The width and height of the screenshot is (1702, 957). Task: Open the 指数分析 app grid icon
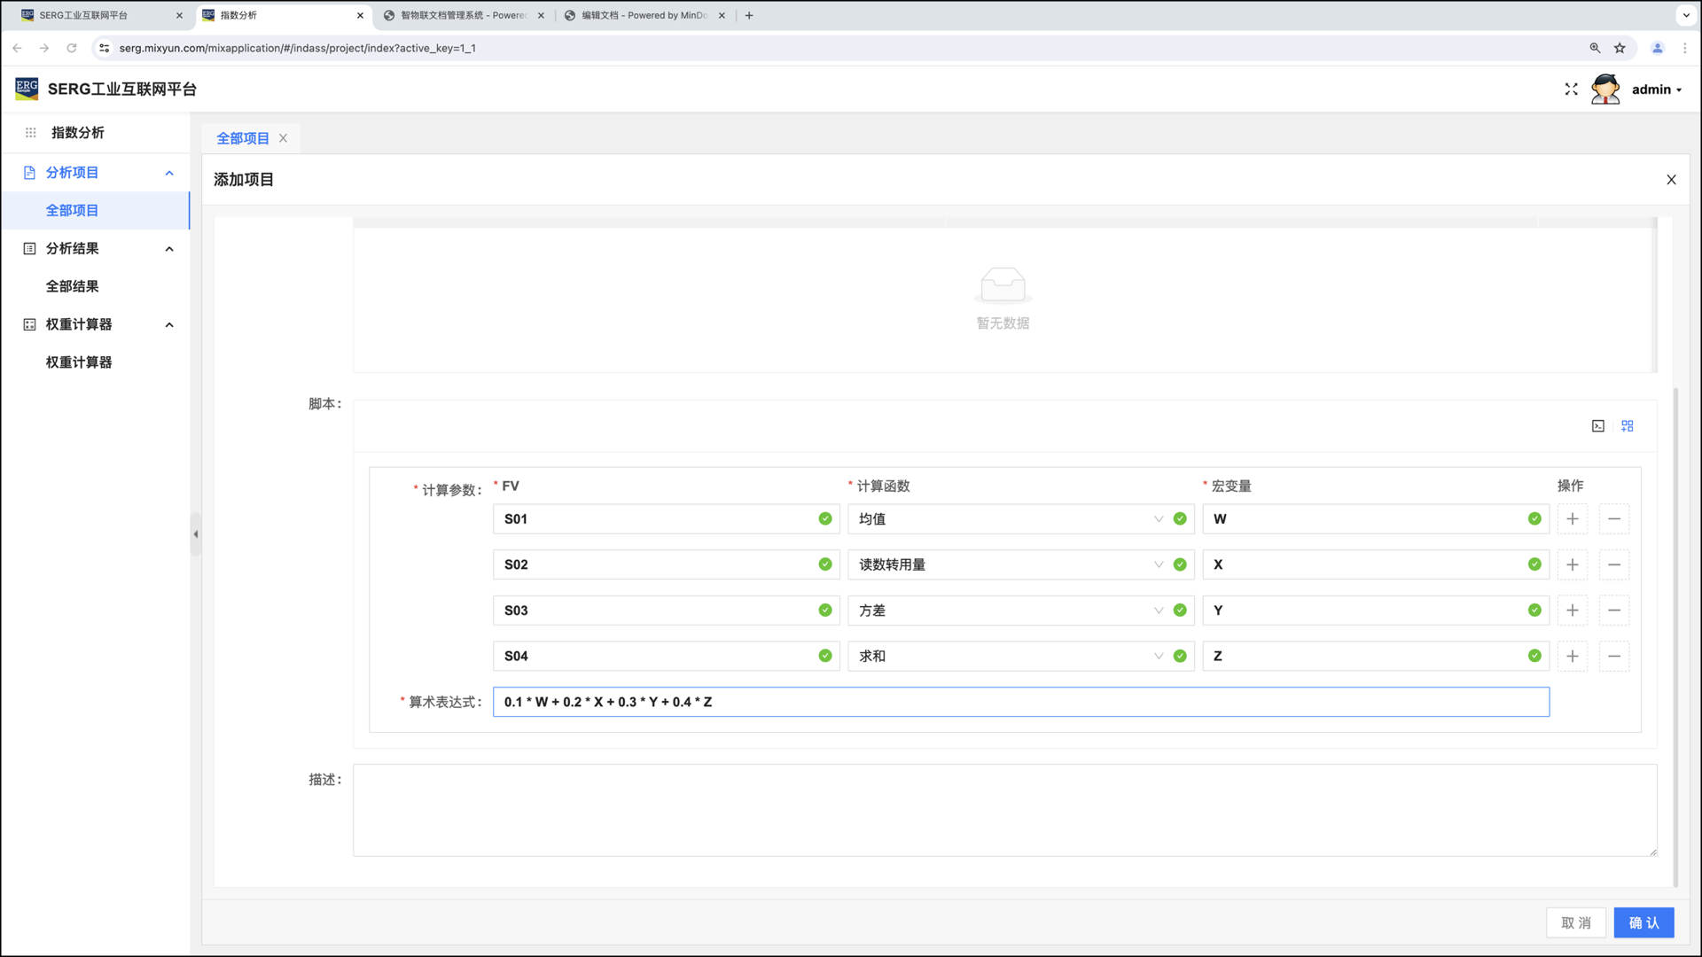click(30, 133)
